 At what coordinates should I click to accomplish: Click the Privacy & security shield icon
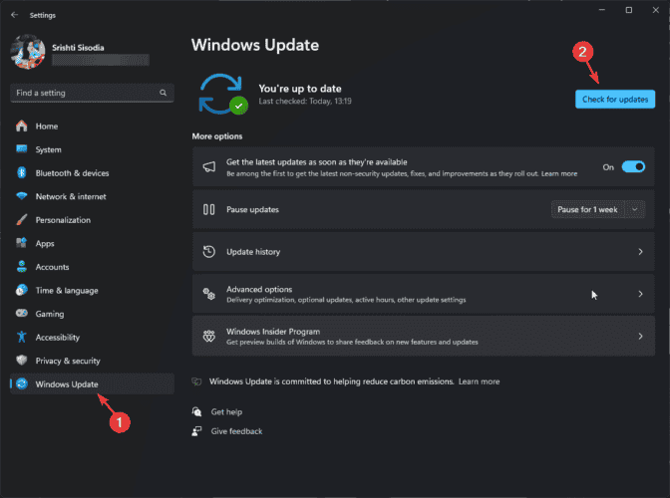tap(21, 361)
